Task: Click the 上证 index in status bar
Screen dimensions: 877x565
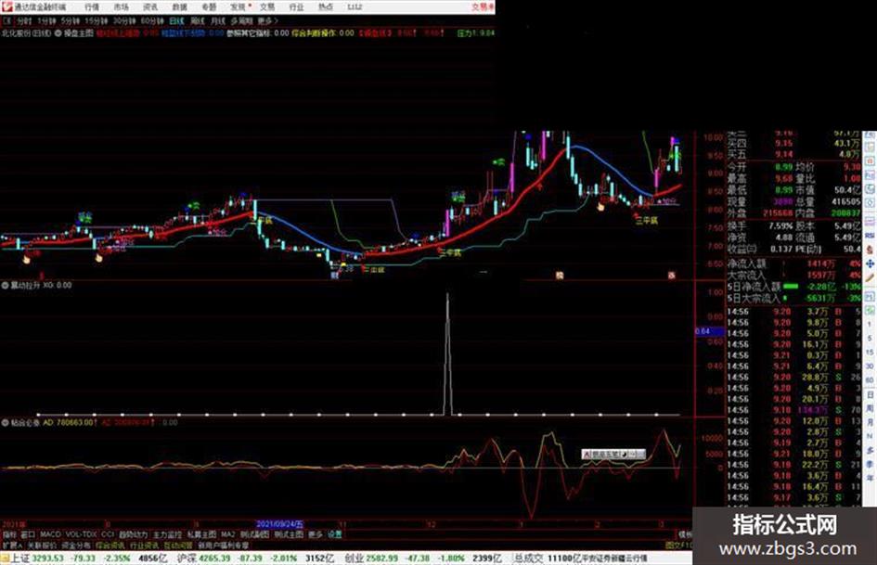Action: (x=19, y=559)
